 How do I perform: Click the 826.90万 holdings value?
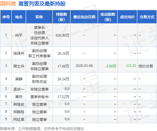(x=62, y=35)
